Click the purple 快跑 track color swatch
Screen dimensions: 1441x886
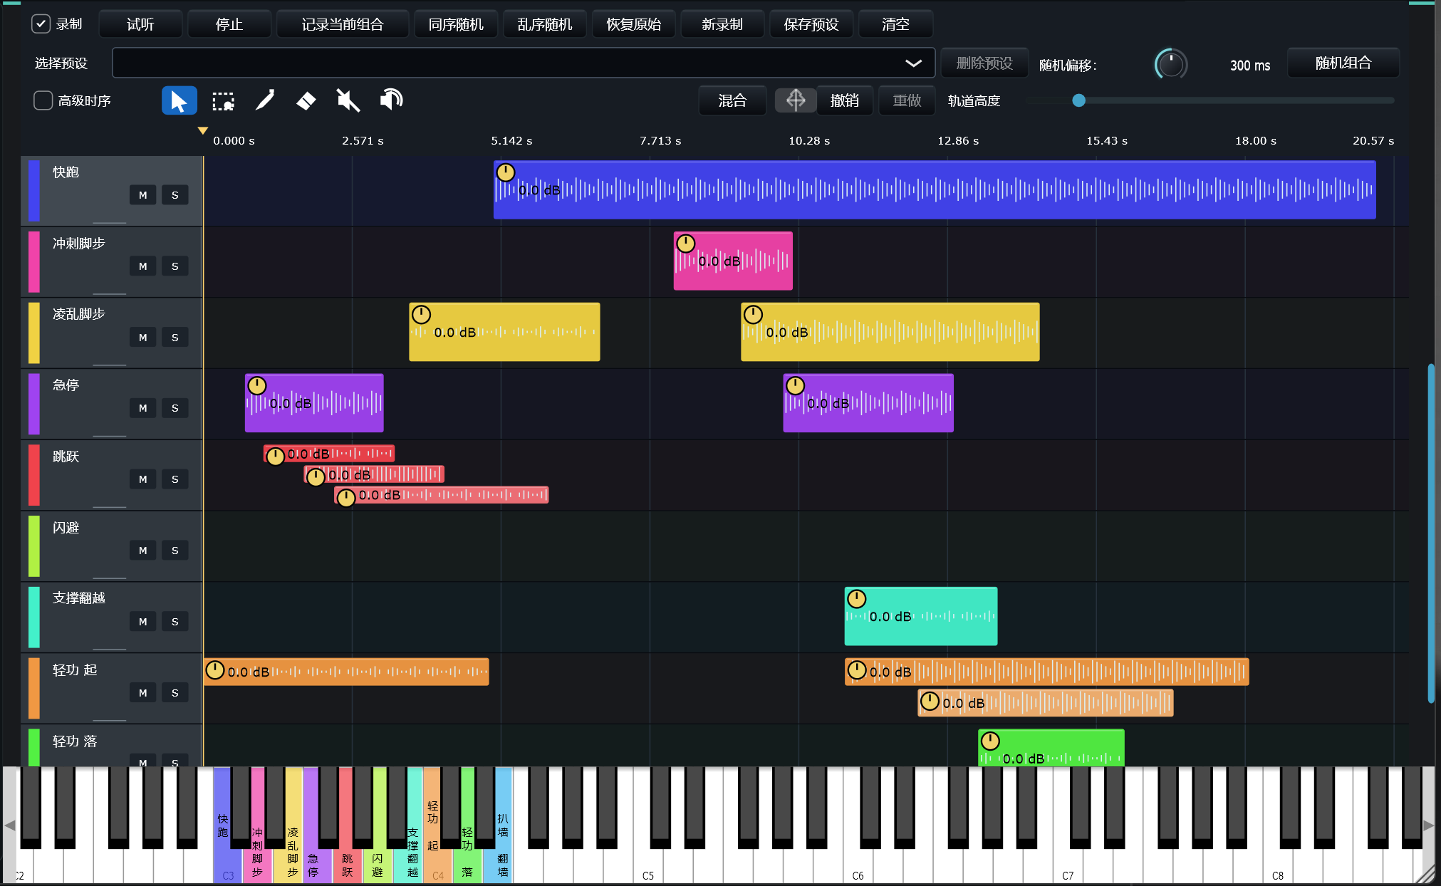[33, 191]
